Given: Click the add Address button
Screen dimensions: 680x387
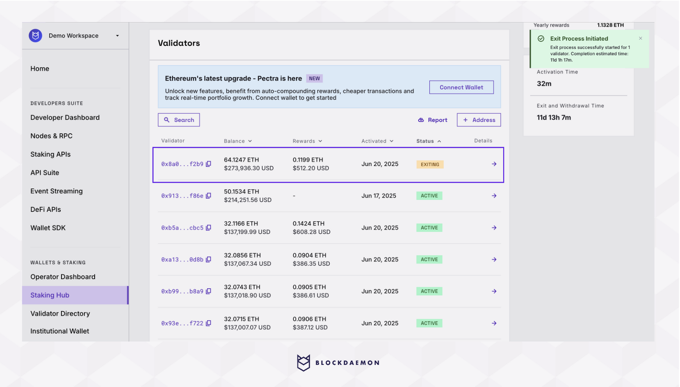Looking at the screenshot, I should tap(479, 120).
